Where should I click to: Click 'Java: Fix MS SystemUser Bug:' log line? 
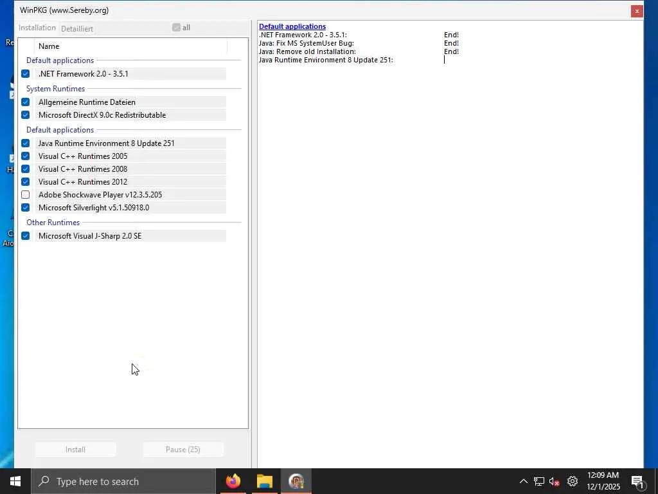(x=307, y=43)
